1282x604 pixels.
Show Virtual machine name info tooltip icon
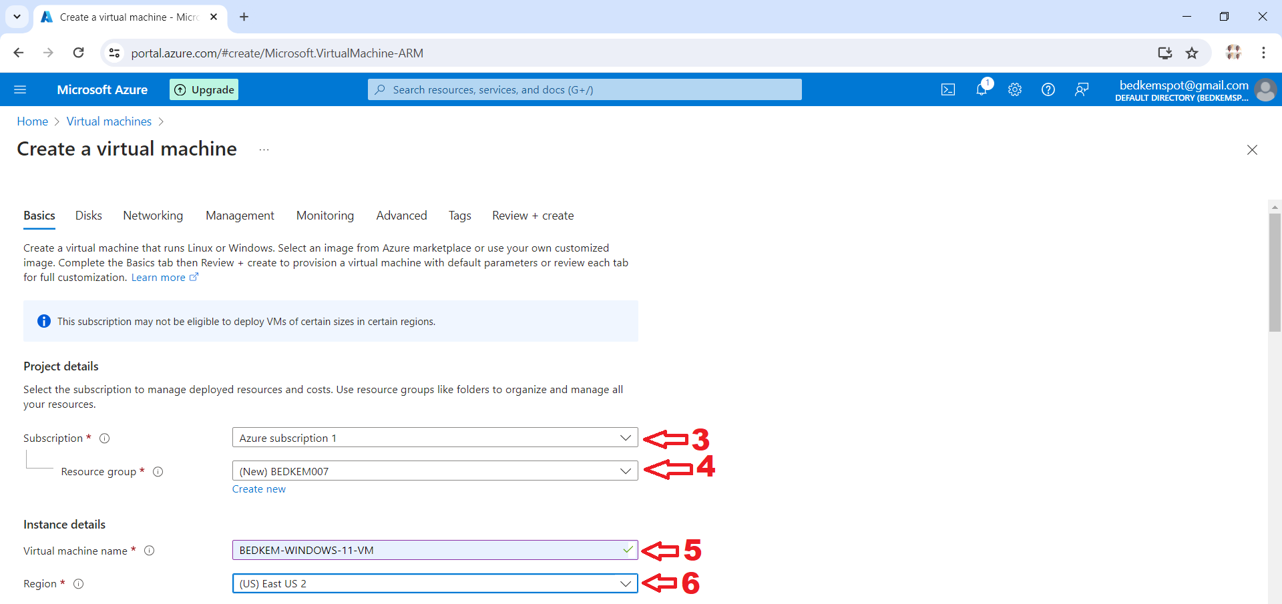[x=150, y=551]
